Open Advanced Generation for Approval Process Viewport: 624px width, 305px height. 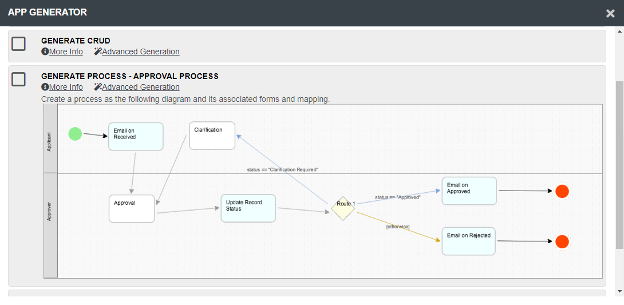pyautogui.click(x=137, y=87)
